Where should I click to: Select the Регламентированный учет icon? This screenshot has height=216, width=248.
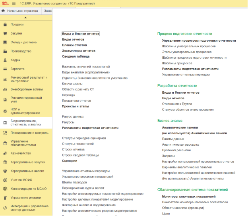[x=5, y=100]
